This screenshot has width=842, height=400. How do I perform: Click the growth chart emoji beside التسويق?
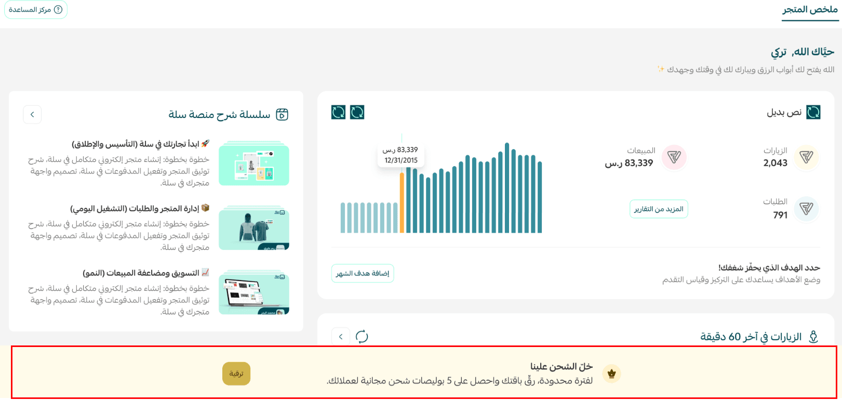[x=205, y=272]
